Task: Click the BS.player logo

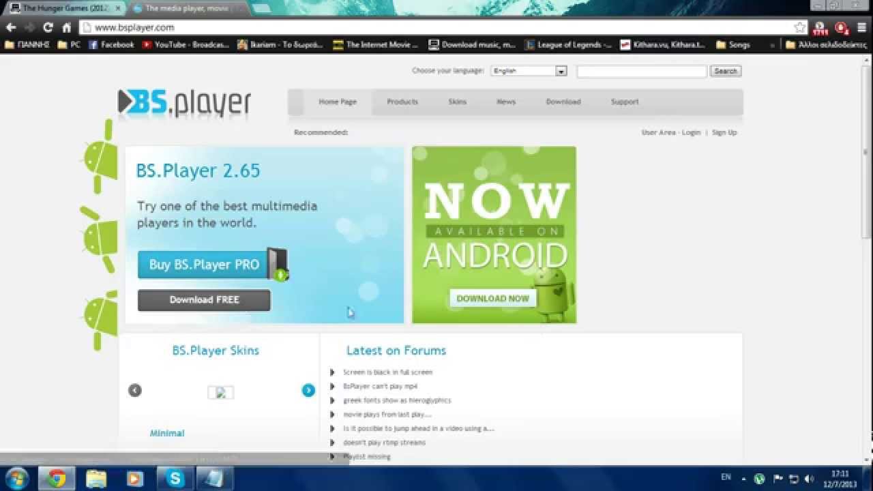Action: point(184,102)
